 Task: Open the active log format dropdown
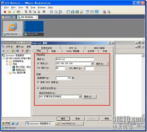click(80, 96)
